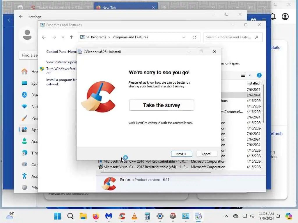This screenshot has height=223, width=298.
Task: Click the horizontal scrollbar of the programs list
Action: [x=156, y=173]
